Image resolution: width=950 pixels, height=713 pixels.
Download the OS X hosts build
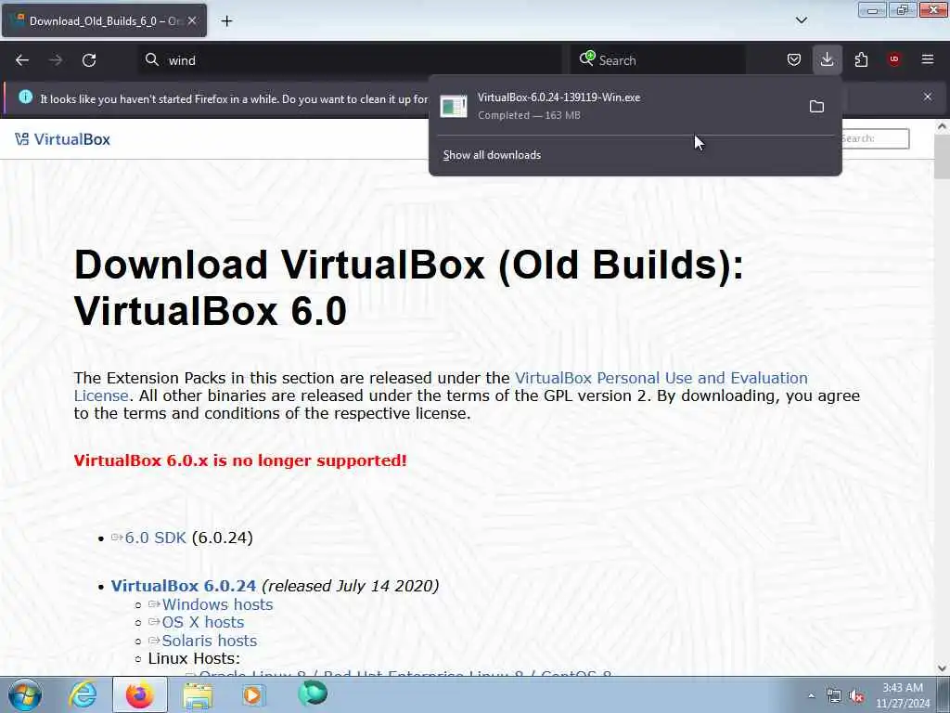point(202,622)
